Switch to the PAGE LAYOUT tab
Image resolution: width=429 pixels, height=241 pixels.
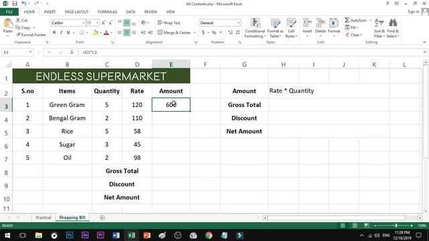(76, 12)
